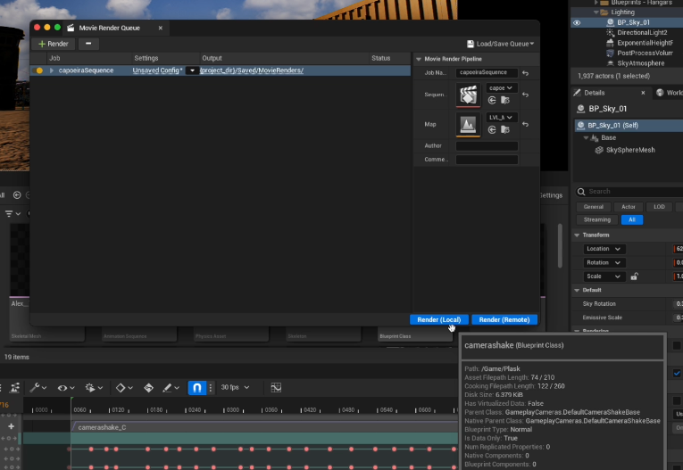
Task: Open the project_dir output path link
Action: [252, 70]
